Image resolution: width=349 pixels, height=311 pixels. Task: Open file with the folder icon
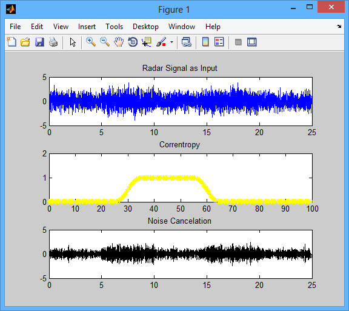pyautogui.click(x=25, y=42)
